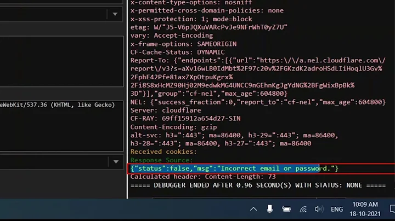The image size is (395, 221).
Task: Switch the ENG input language indicator
Action: (337, 209)
